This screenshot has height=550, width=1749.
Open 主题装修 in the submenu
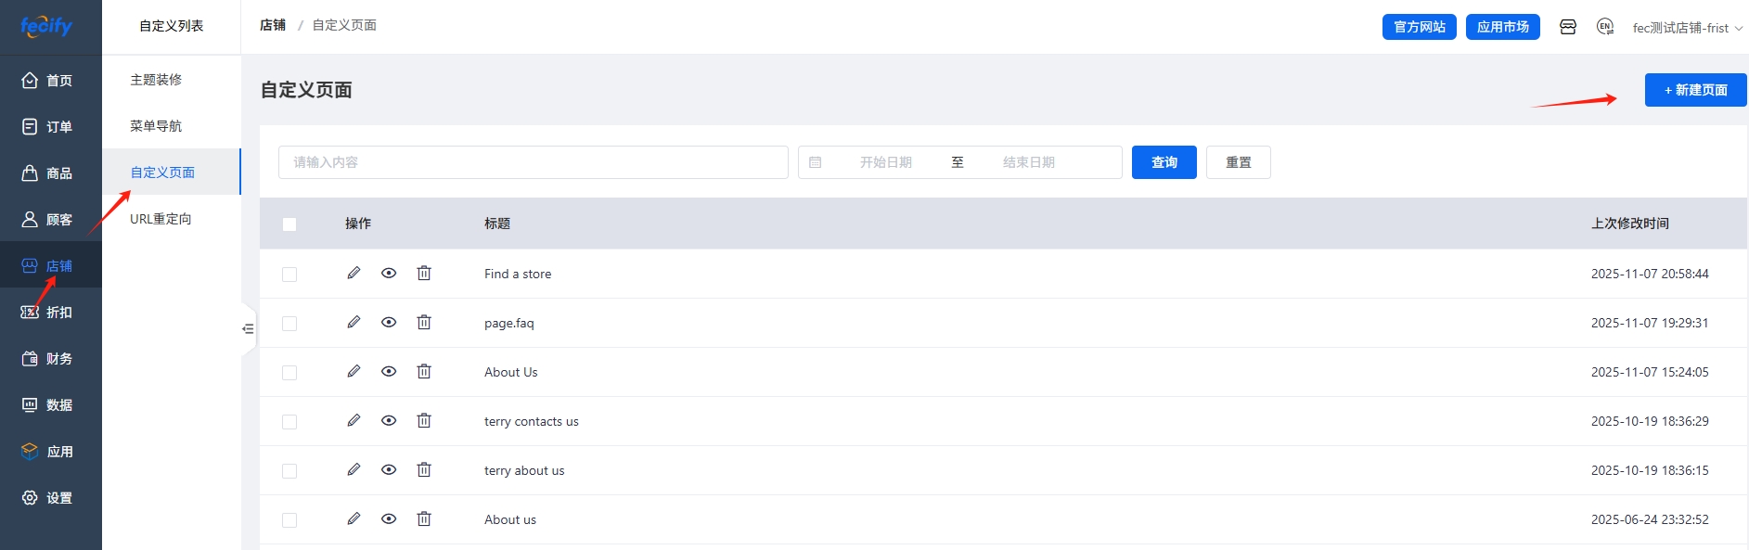(156, 80)
